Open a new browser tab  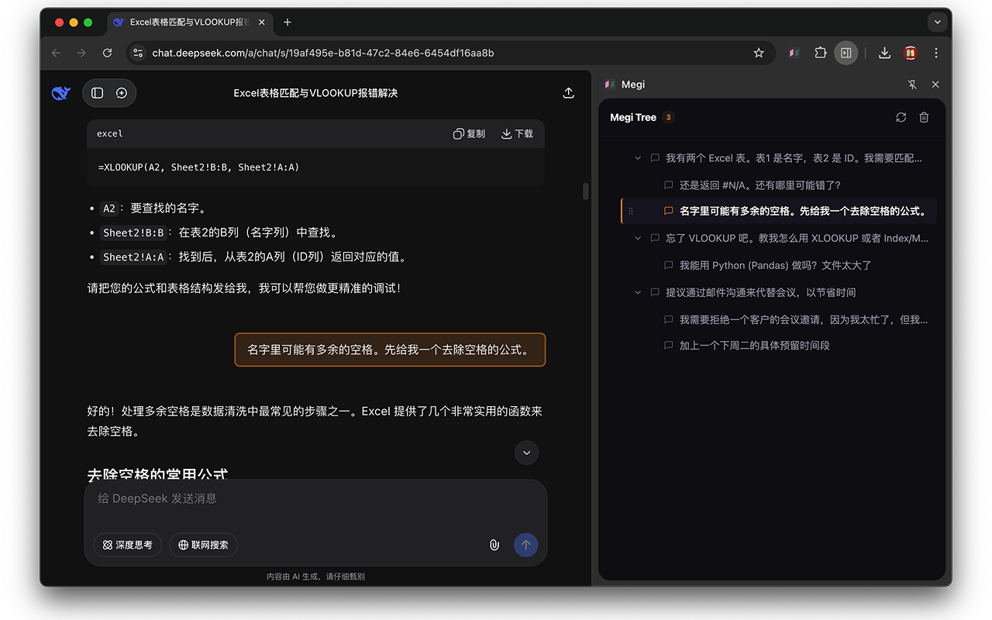(288, 22)
